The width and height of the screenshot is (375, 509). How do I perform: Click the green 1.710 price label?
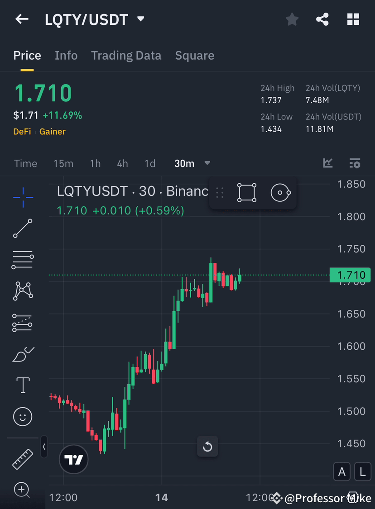(351, 275)
